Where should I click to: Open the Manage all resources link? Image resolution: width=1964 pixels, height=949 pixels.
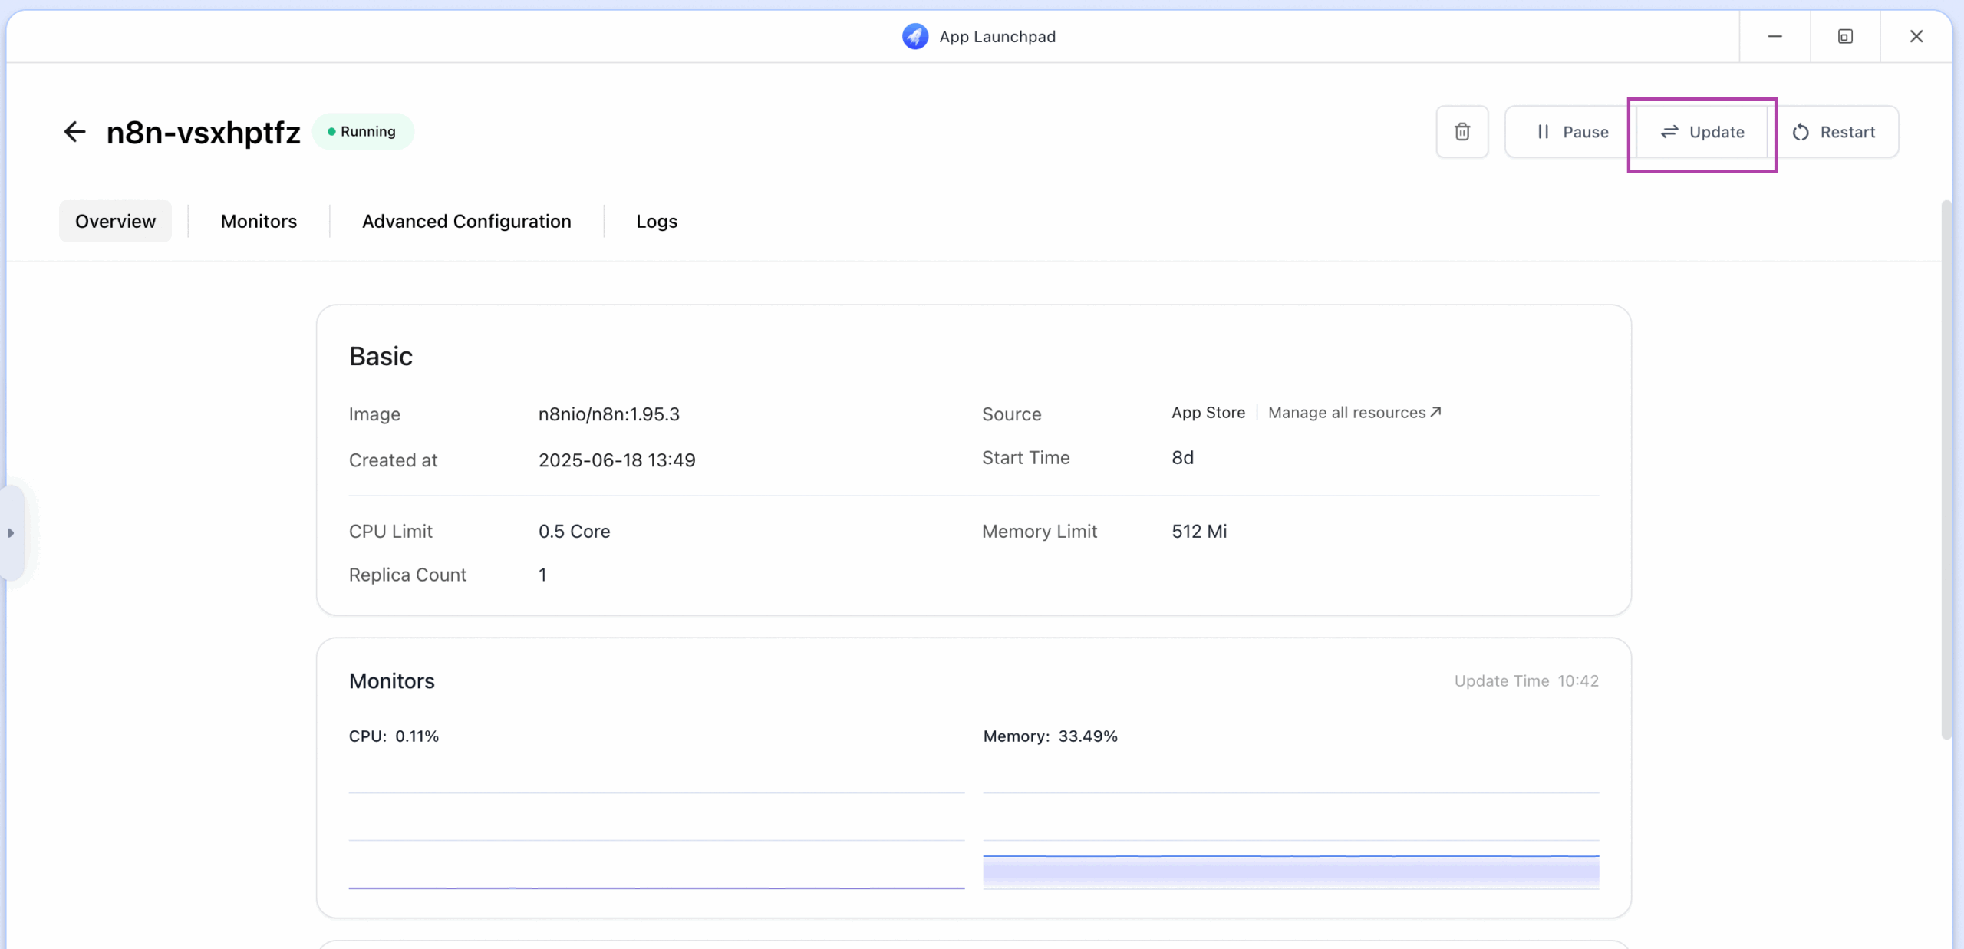tap(1355, 413)
